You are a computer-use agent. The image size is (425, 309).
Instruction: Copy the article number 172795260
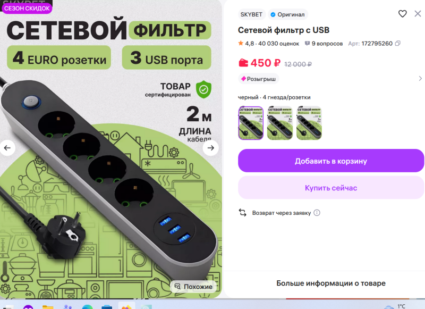(397, 44)
